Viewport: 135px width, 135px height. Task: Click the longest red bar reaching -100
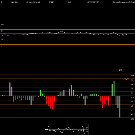click(120, 107)
